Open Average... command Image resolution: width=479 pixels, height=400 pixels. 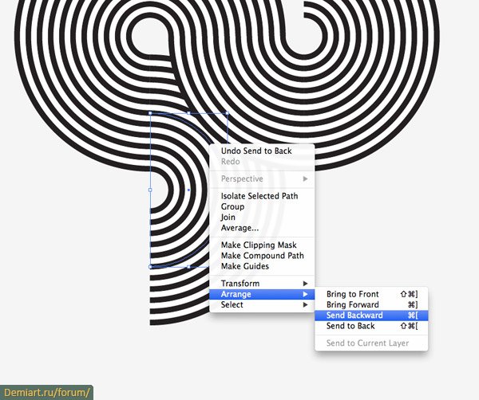click(x=262, y=228)
